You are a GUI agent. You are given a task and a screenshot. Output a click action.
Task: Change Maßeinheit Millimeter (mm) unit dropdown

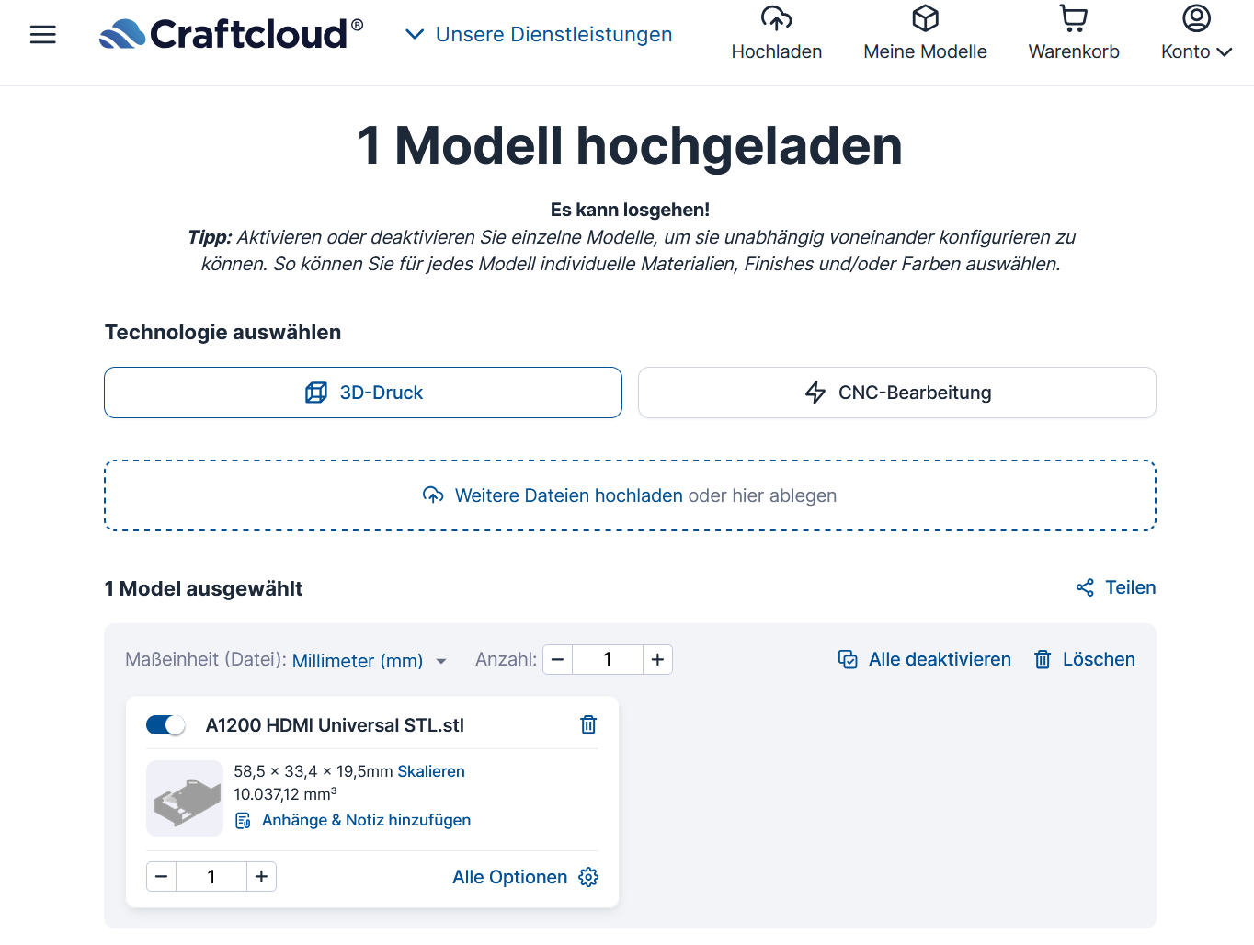[x=369, y=661]
